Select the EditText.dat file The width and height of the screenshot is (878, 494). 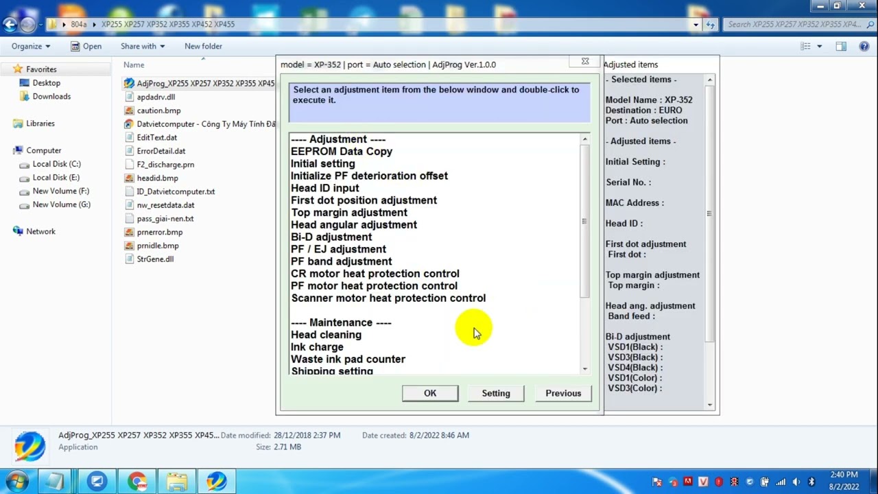[x=156, y=137]
